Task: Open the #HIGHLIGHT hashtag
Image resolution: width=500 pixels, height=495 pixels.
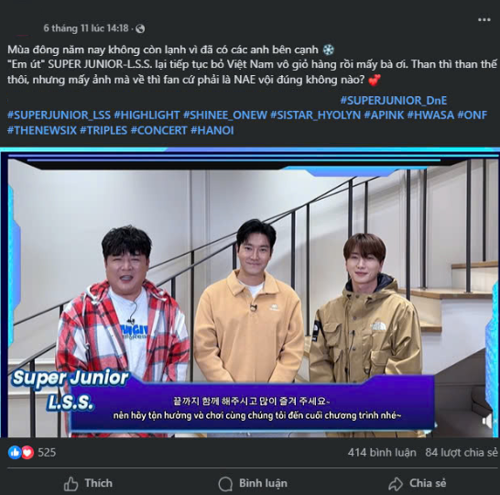Action: 147,115
